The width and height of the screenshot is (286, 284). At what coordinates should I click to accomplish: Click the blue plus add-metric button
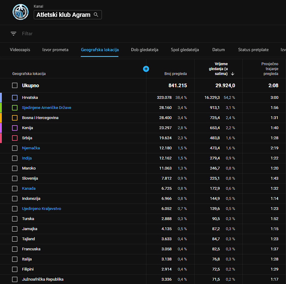click(x=146, y=69)
